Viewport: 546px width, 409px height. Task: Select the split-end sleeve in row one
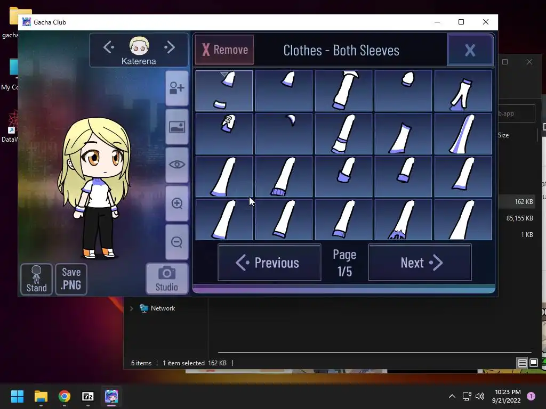[463, 91]
